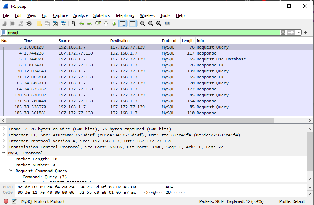Collapse the MySQL Protocol tree
This screenshot has width=314, height=205.
(x=4, y=153)
